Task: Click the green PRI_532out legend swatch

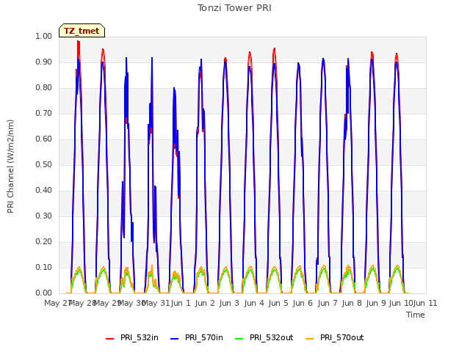Action: tap(239, 339)
